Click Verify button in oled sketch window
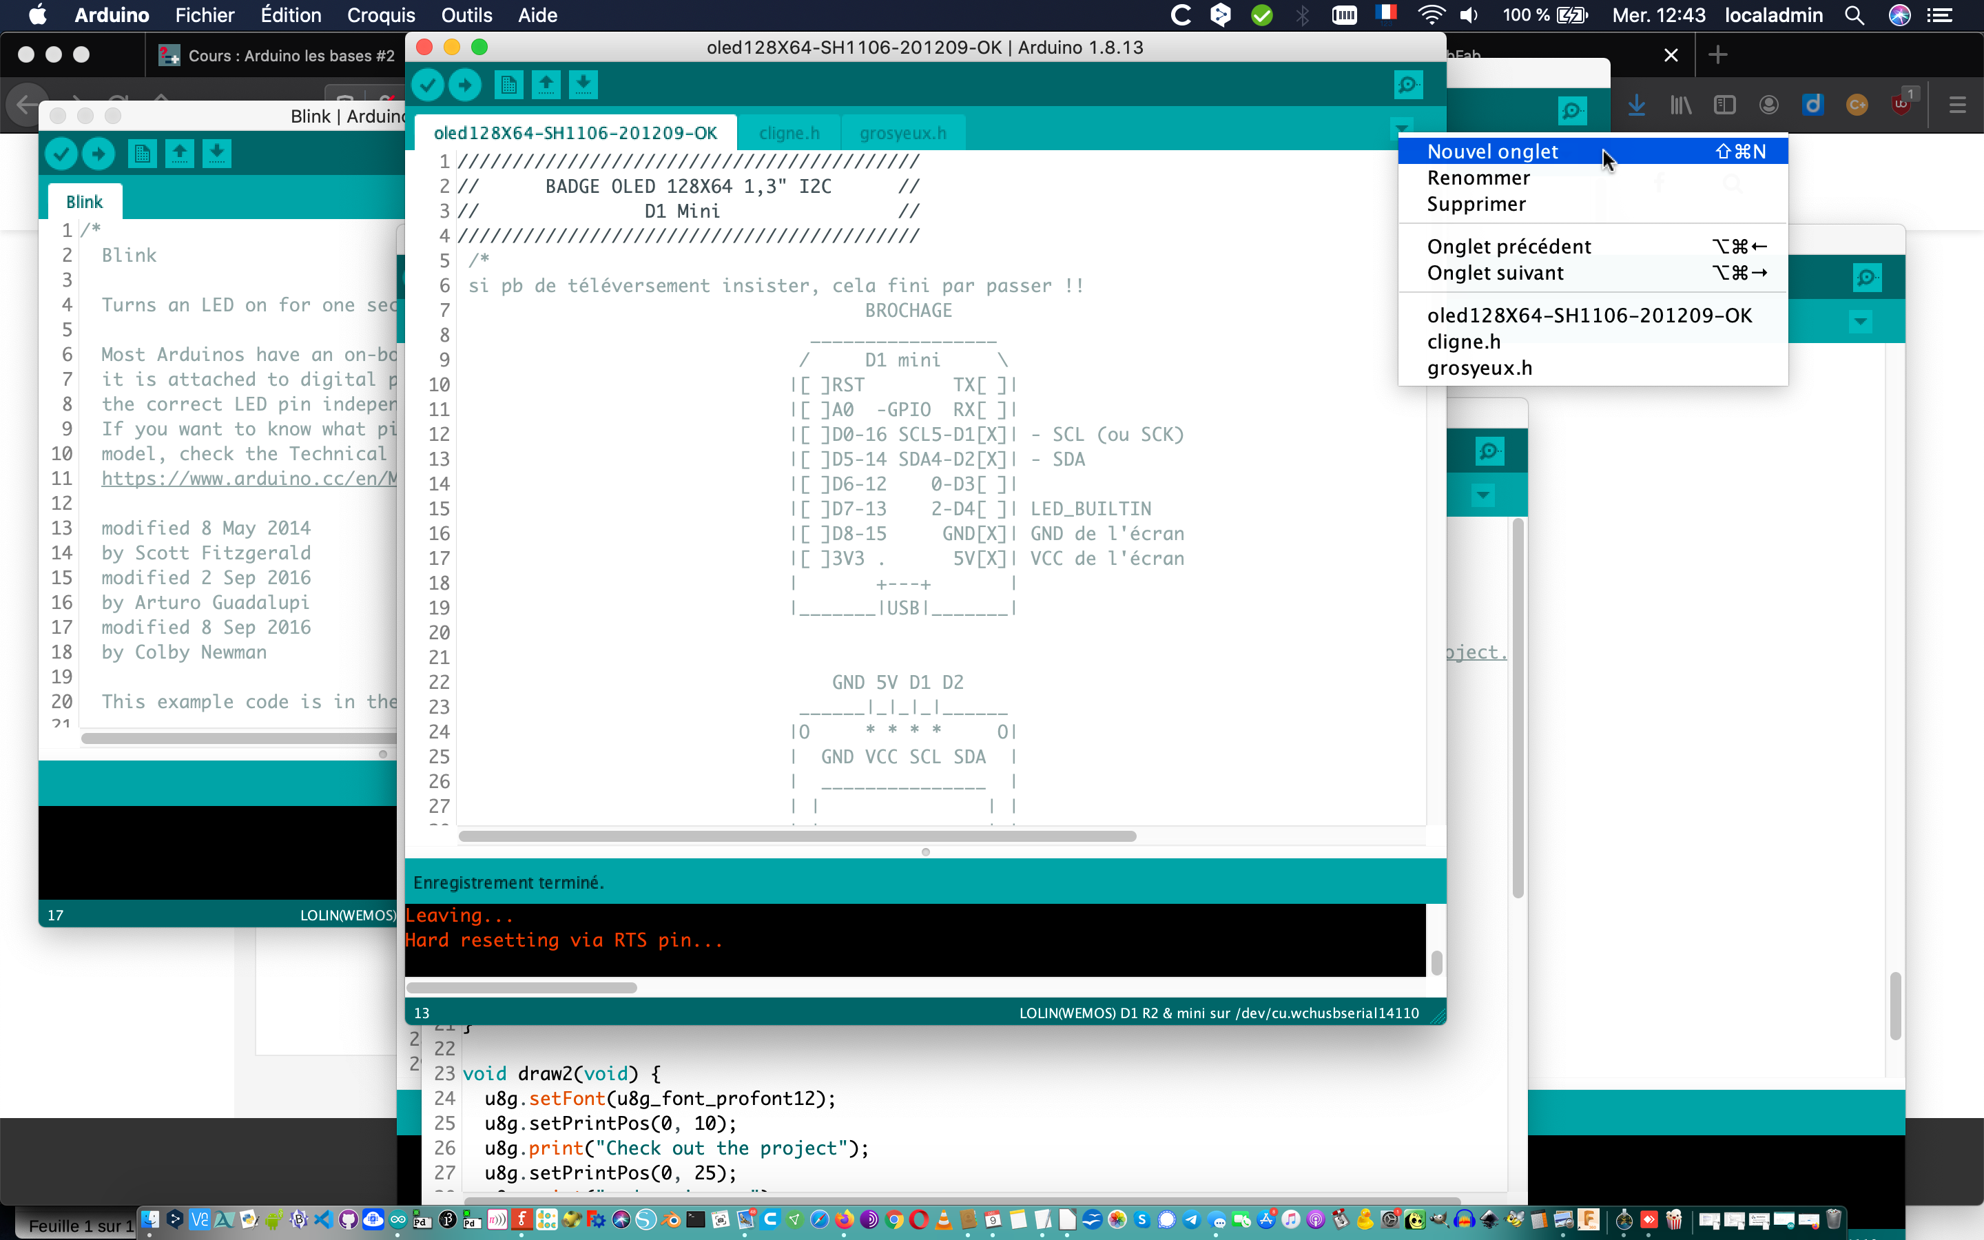 [x=427, y=85]
